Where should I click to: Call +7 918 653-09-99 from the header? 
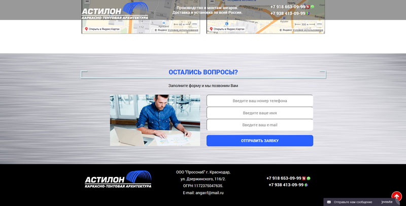[288, 7]
